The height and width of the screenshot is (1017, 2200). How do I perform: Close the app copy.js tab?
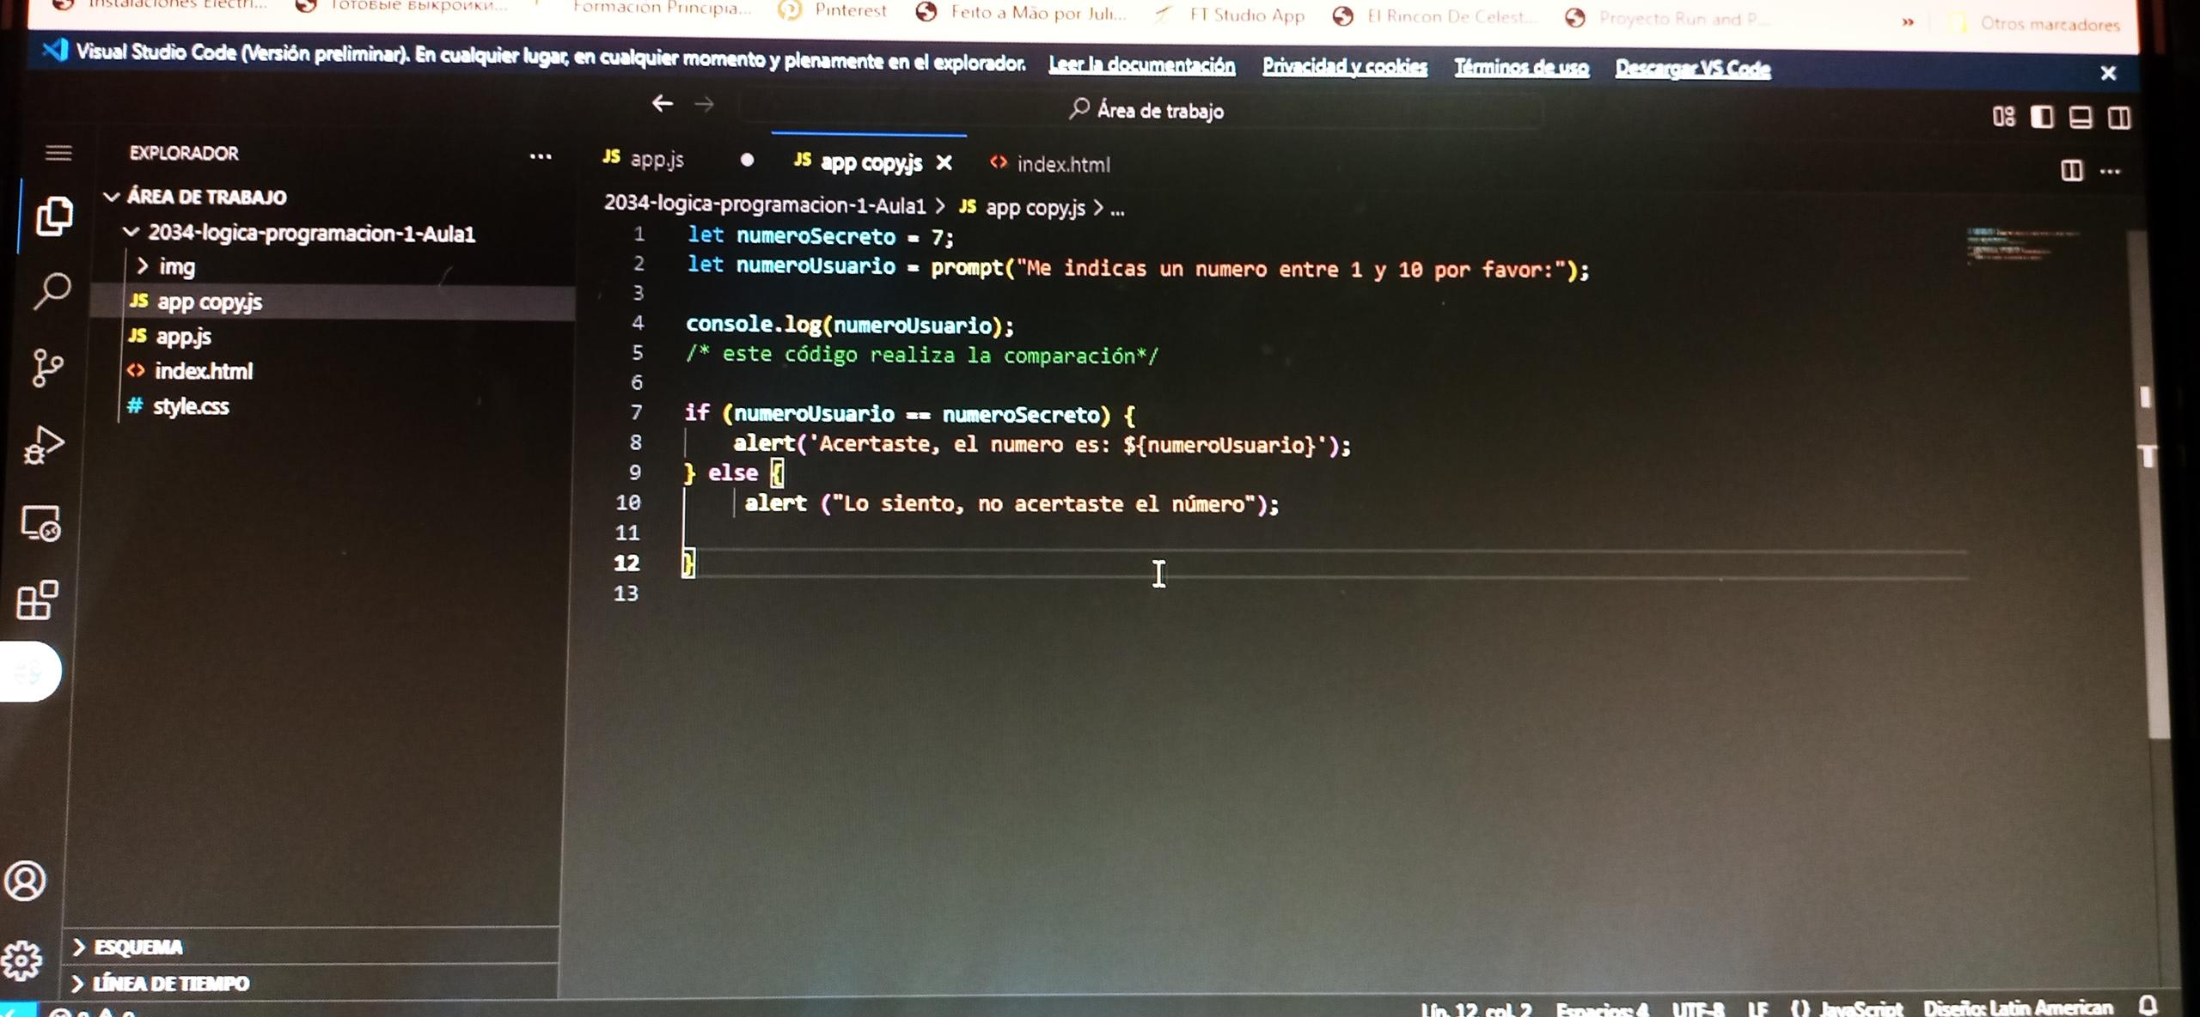944,162
